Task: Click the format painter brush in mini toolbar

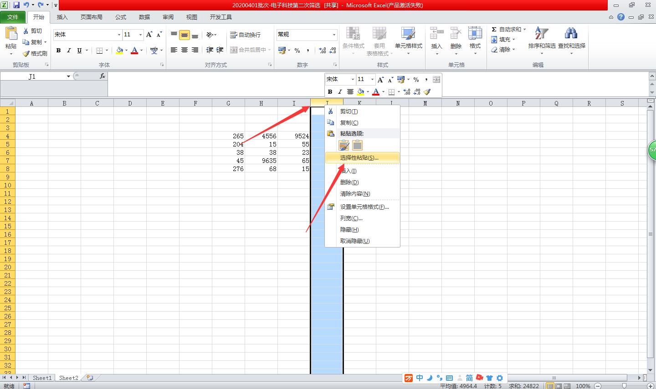Action: [x=427, y=92]
